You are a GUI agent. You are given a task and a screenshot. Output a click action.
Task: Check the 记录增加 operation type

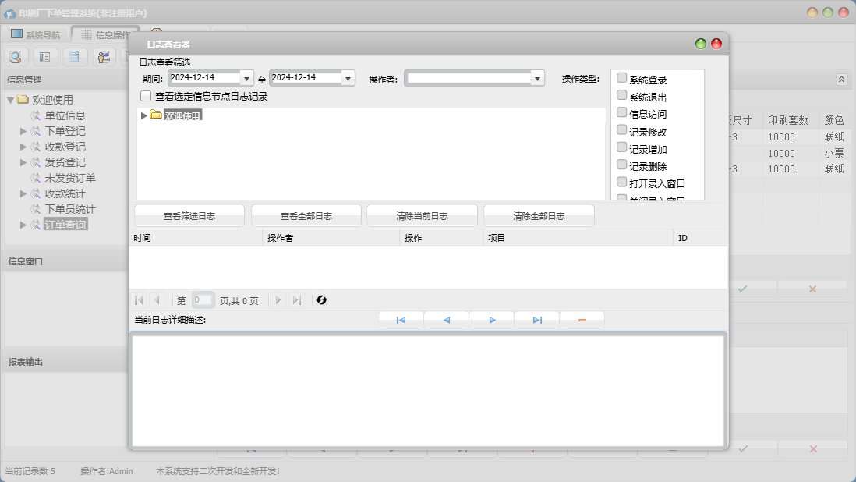pyautogui.click(x=621, y=147)
